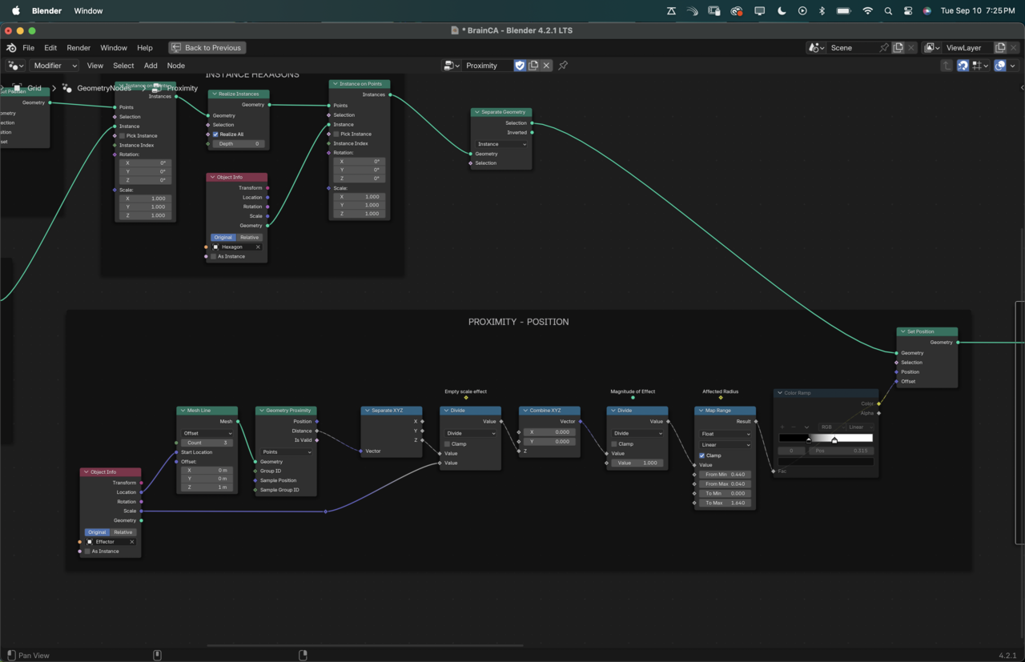
Task: Duplicate the Proximity node group datablock
Action: (x=533, y=66)
